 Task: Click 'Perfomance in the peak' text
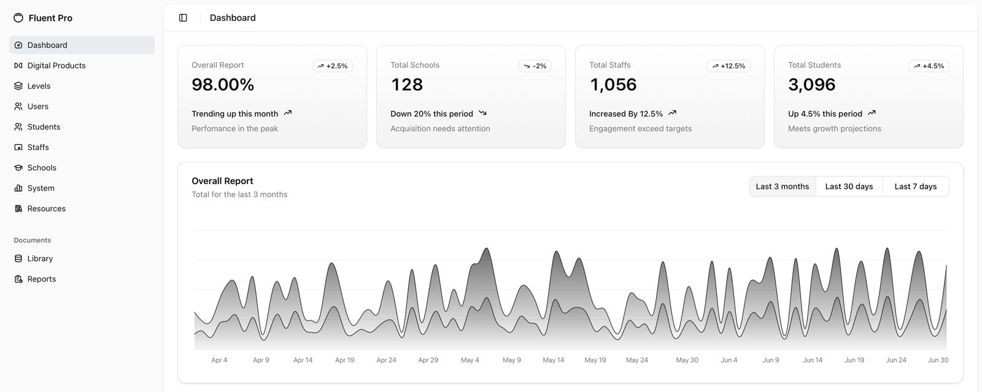coord(234,129)
